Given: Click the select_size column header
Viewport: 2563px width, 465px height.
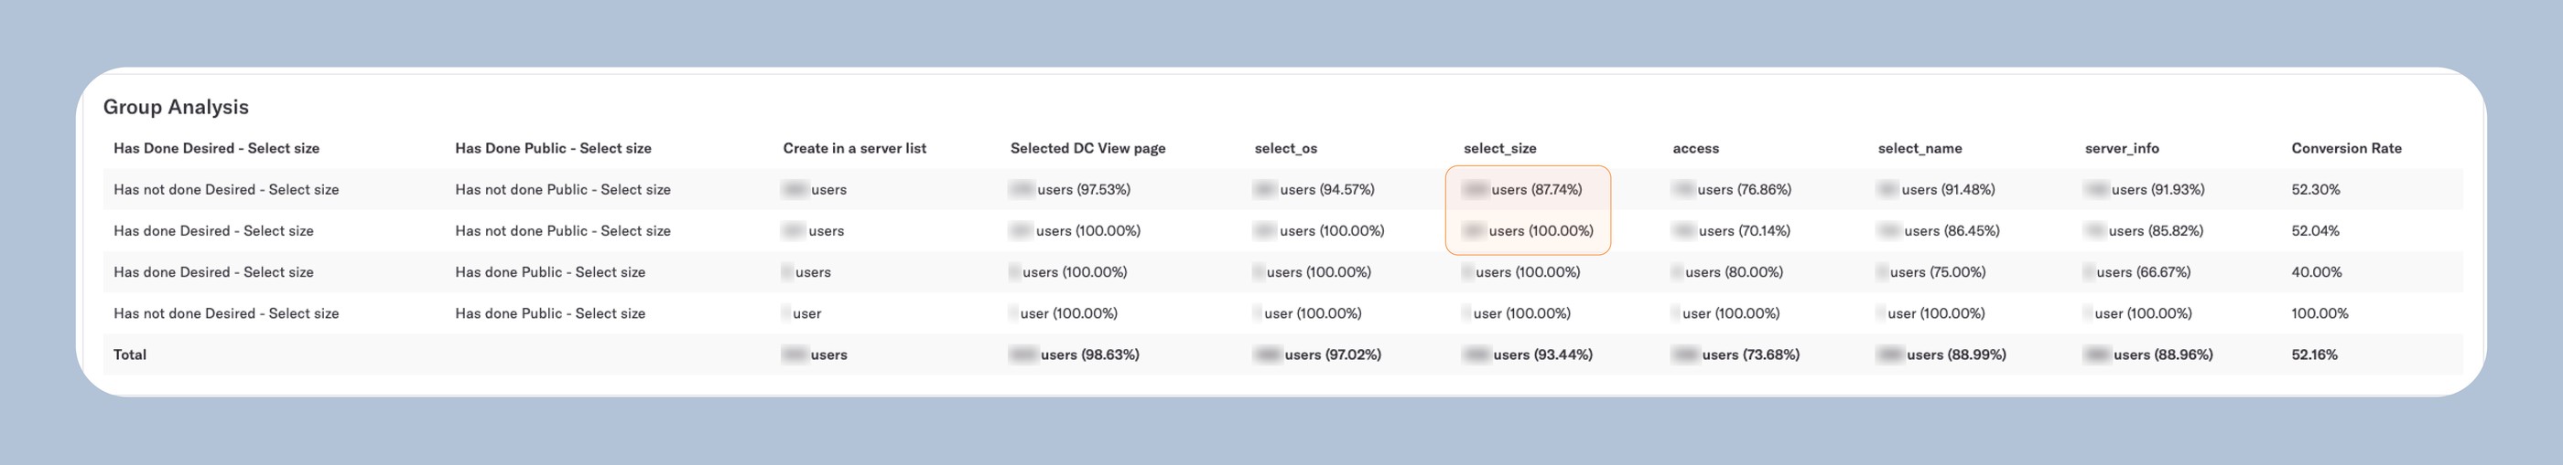Looking at the screenshot, I should (x=1499, y=148).
